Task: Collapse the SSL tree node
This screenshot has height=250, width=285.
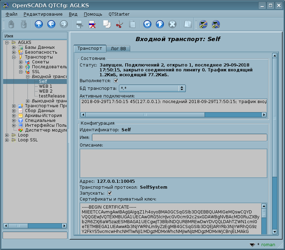Action: coord(21,72)
